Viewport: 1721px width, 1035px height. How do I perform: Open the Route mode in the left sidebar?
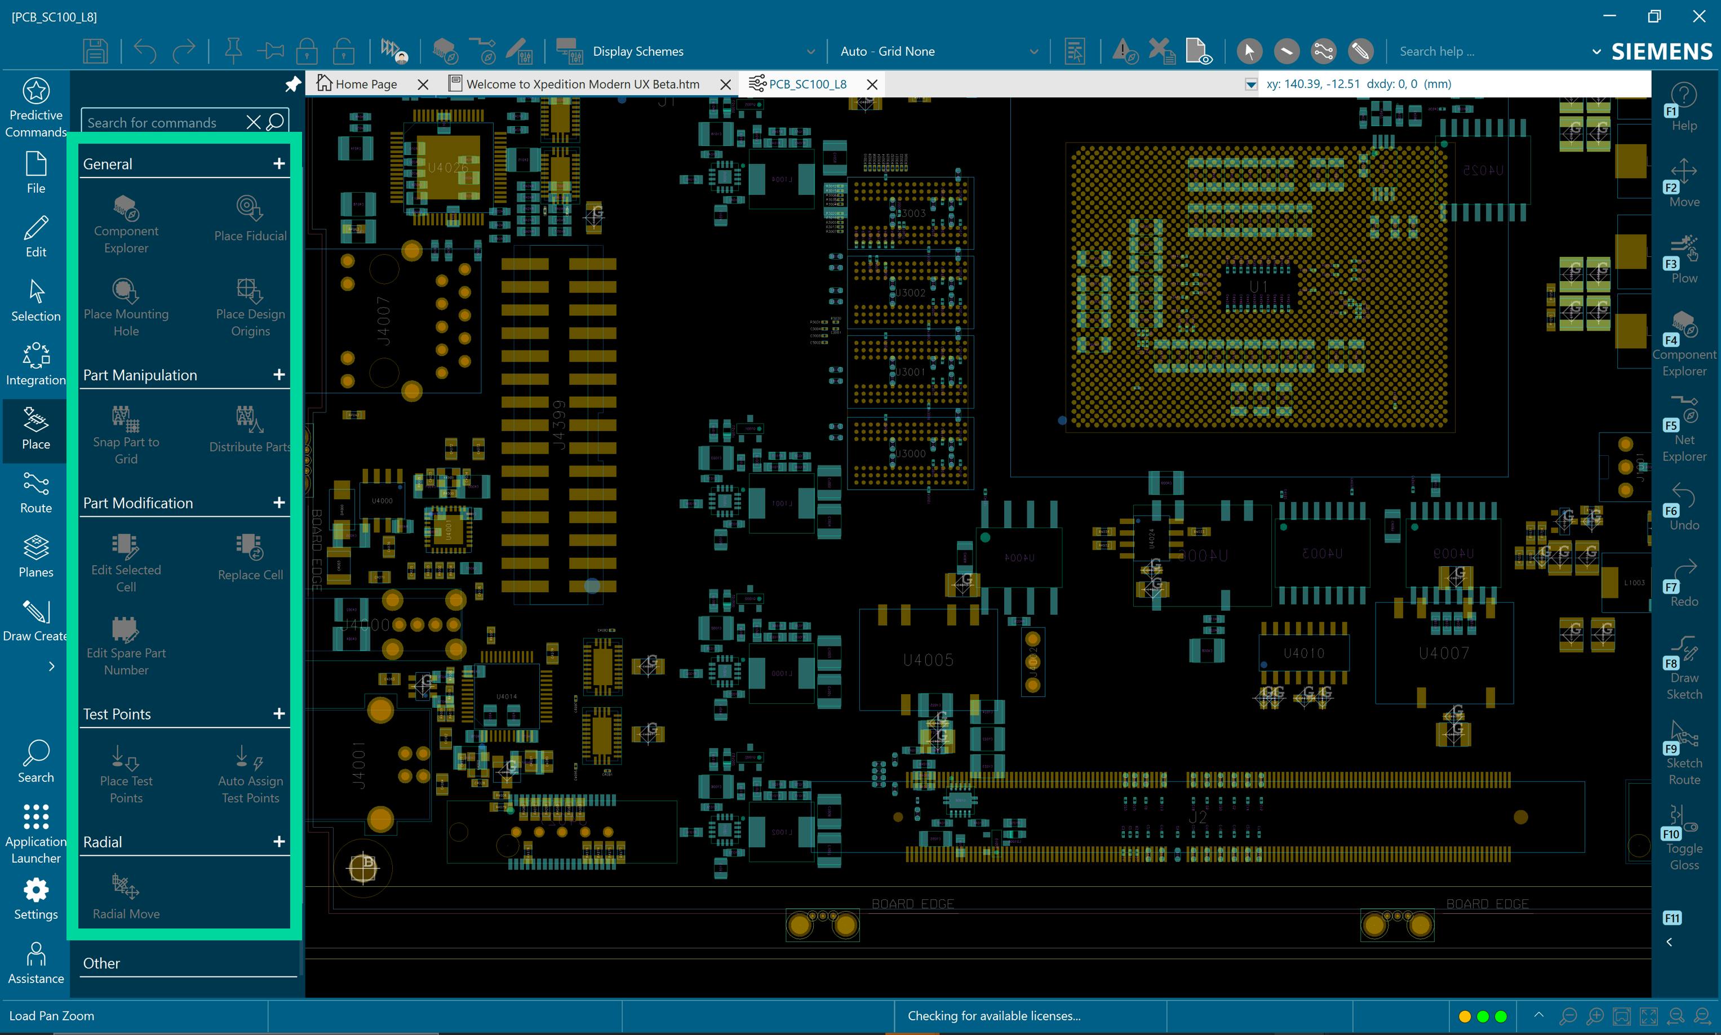click(35, 492)
